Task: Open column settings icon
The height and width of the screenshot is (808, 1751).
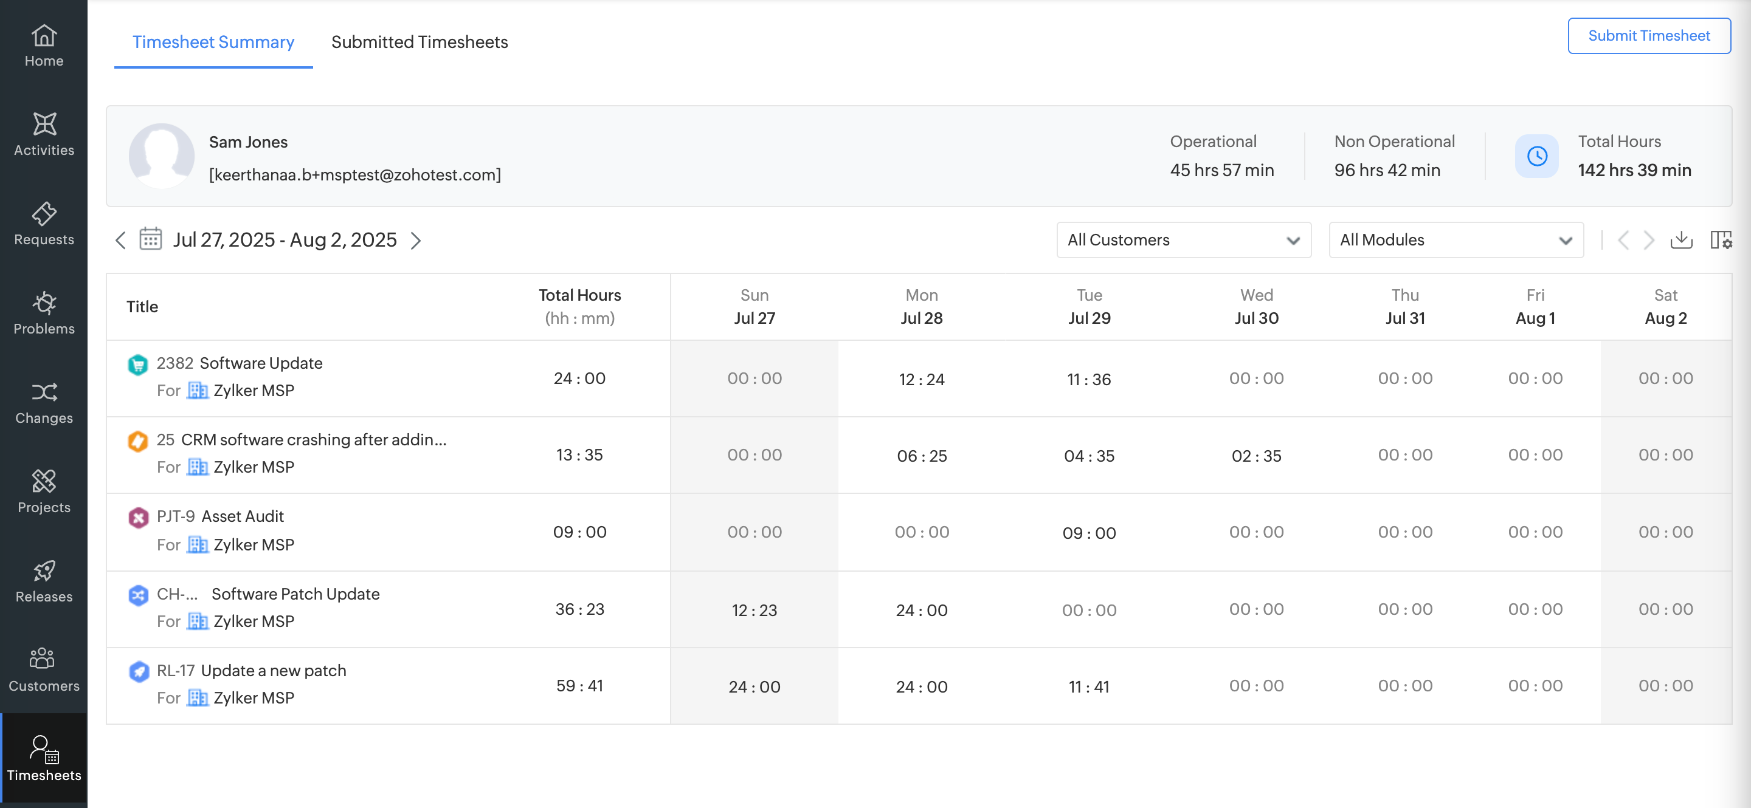Action: point(1721,240)
